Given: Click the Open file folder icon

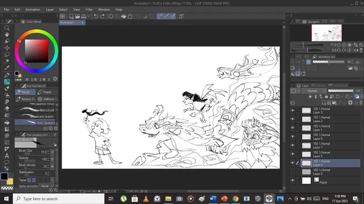Looking at the screenshot, I should [x=77, y=16].
